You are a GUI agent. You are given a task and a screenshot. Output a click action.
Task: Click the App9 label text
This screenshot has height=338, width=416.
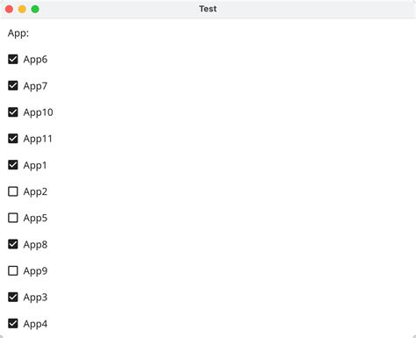coord(35,271)
